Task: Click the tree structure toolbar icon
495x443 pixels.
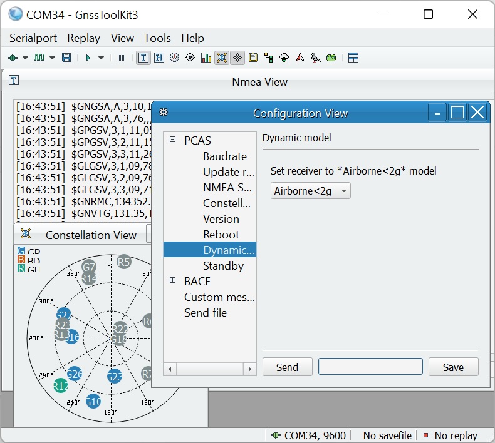Action: [x=269, y=58]
